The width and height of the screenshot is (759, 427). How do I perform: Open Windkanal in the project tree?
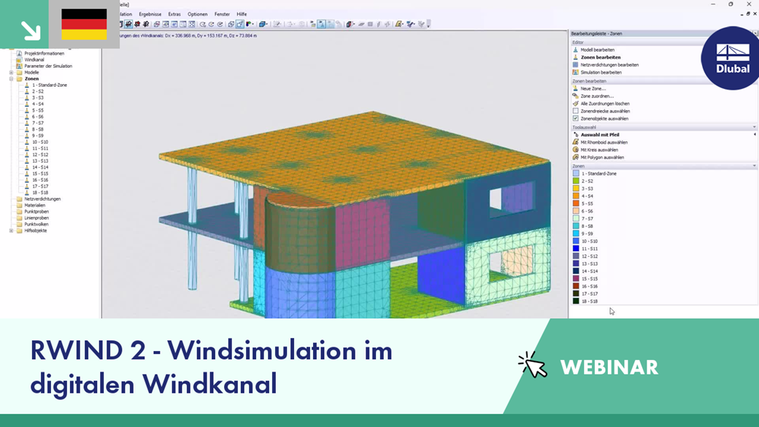34,60
